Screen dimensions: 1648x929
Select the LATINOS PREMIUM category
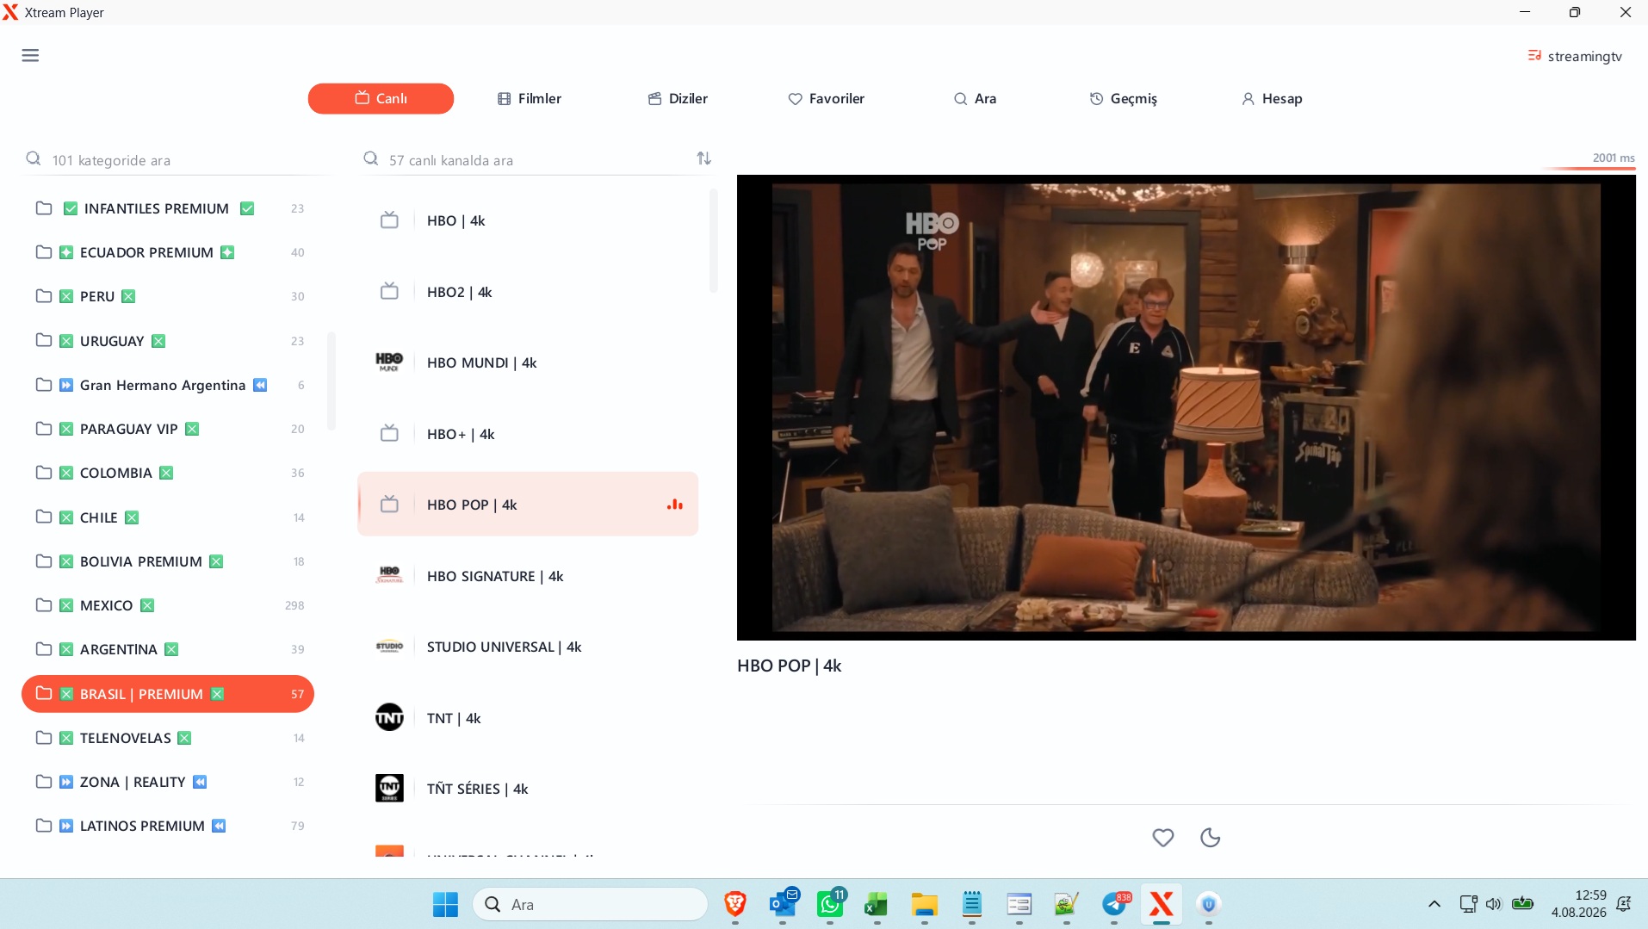(x=168, y=826)
